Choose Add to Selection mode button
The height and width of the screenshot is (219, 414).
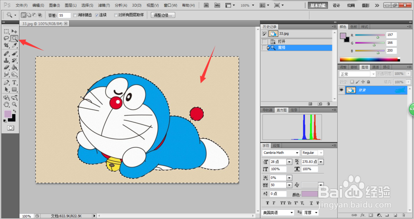pos(29,15)
